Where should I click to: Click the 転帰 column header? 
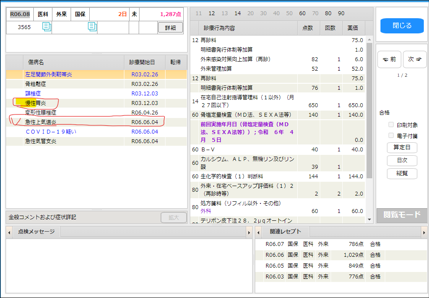176,62
